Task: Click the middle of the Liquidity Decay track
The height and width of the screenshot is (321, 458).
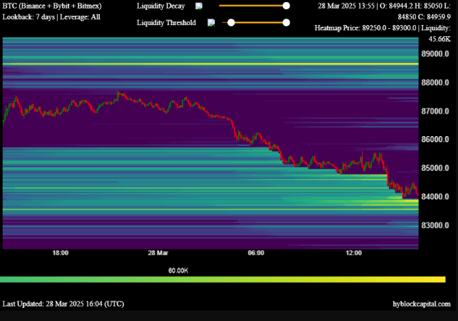Action: pos(252,6)
